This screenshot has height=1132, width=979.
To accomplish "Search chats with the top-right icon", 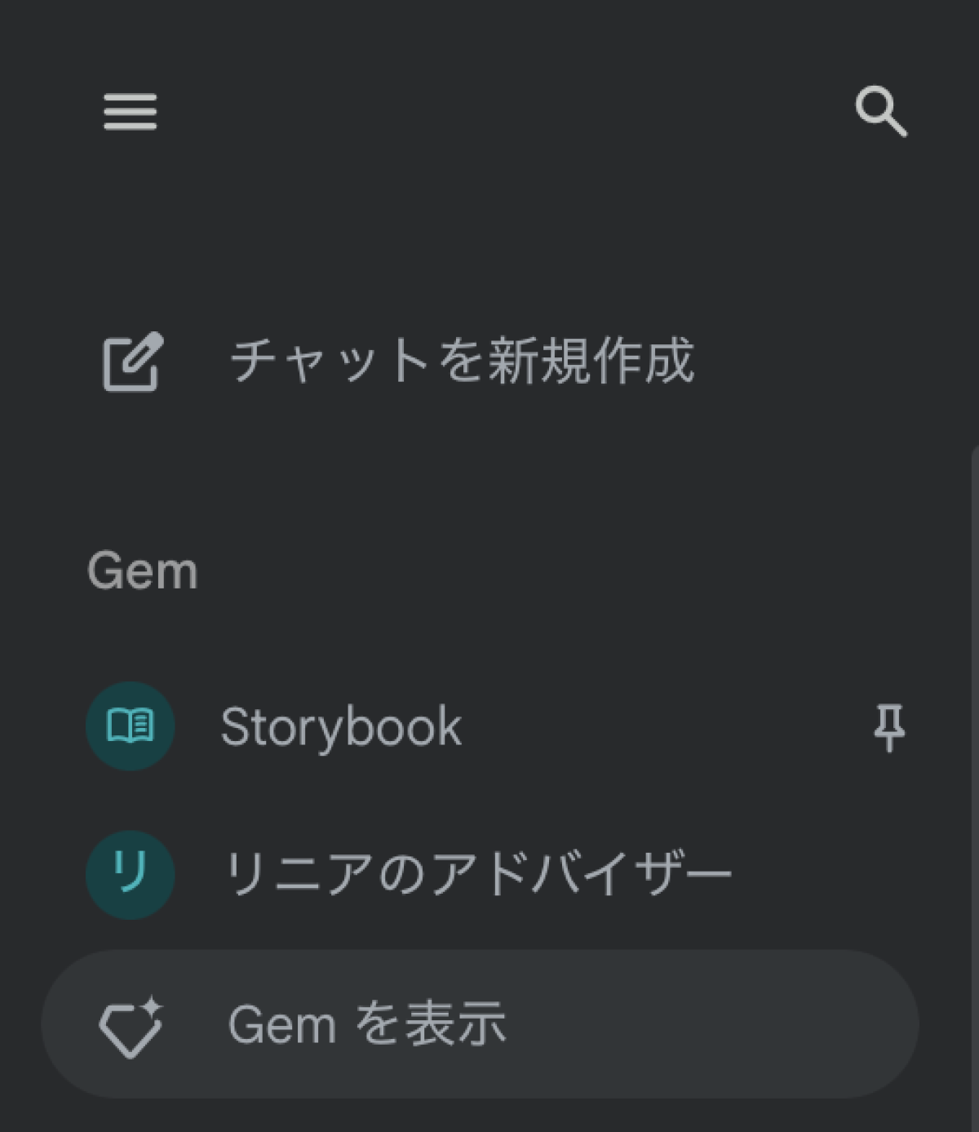I will 880,111.
